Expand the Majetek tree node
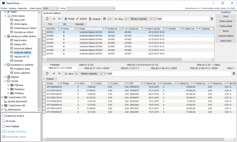The height and width of the screenshot is (142, 237). click(5, 77)
